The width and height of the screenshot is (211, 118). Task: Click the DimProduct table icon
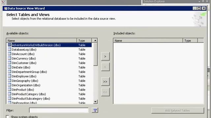point(10,89)
